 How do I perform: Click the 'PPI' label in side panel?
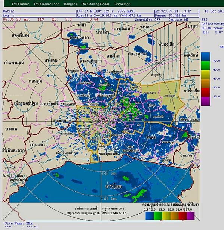click(x=204, y=20)
